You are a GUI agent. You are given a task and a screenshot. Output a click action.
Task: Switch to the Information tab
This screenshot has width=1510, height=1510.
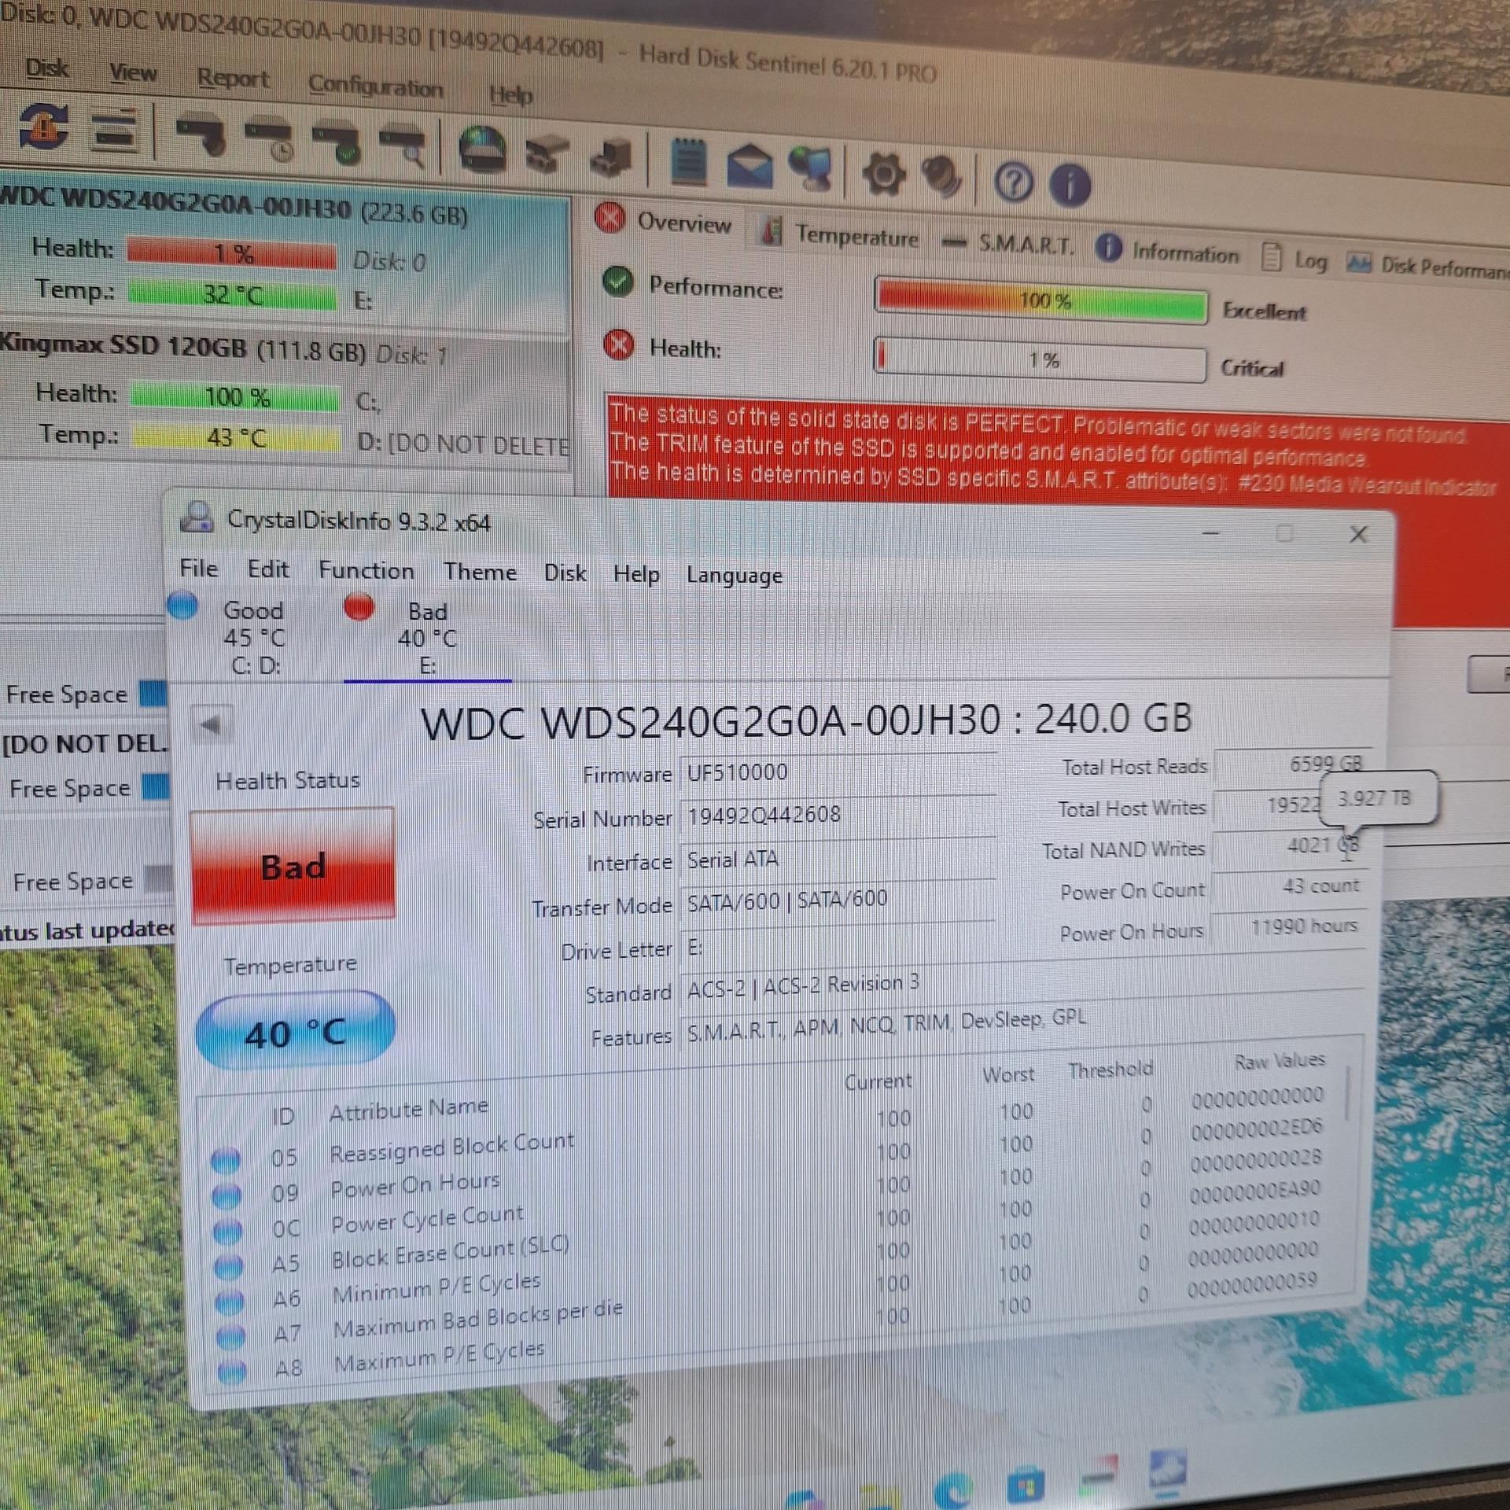[x=1169, y=252]
